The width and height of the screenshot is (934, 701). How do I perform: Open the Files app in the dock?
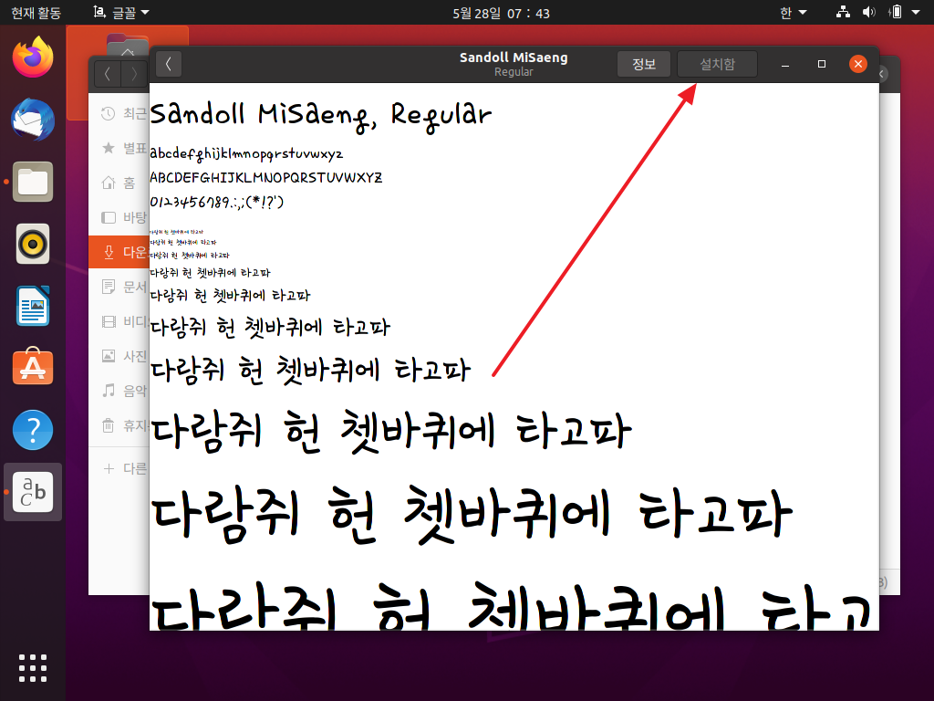tap(33, 182)
